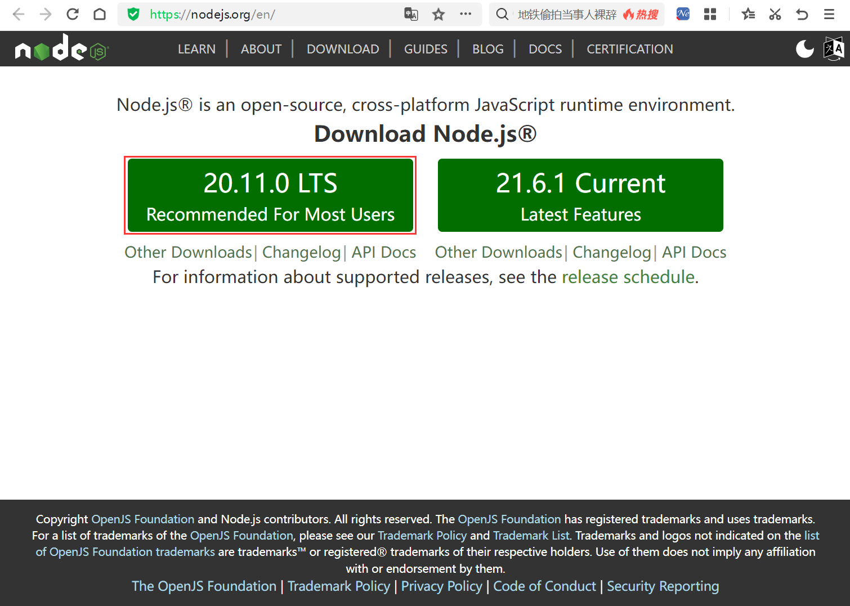The width and height of the screenshot is (850, 606).
Task: Open the favorites list star icon
Action: click(x=748, y=14)
